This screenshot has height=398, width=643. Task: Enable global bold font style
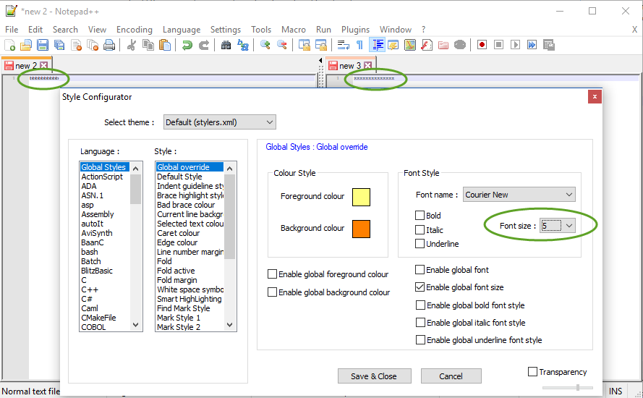pos(420,305)
